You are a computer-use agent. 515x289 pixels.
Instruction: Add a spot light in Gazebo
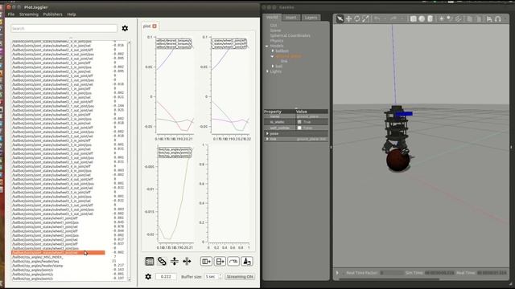pos(450,19)
